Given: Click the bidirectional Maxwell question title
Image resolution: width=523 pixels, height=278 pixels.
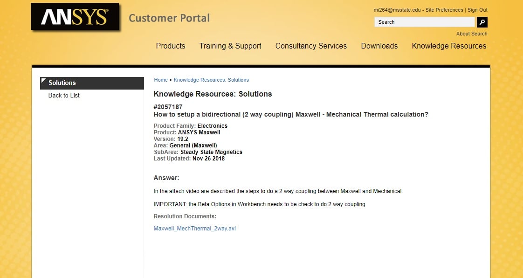Looking at the screenshot, I should tap(291, 114).
